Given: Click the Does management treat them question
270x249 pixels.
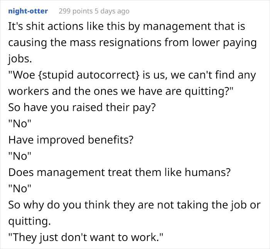Looking at the screenshot, I should pos(119,172).
